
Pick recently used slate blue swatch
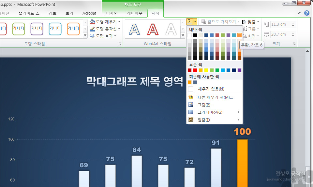195,82
